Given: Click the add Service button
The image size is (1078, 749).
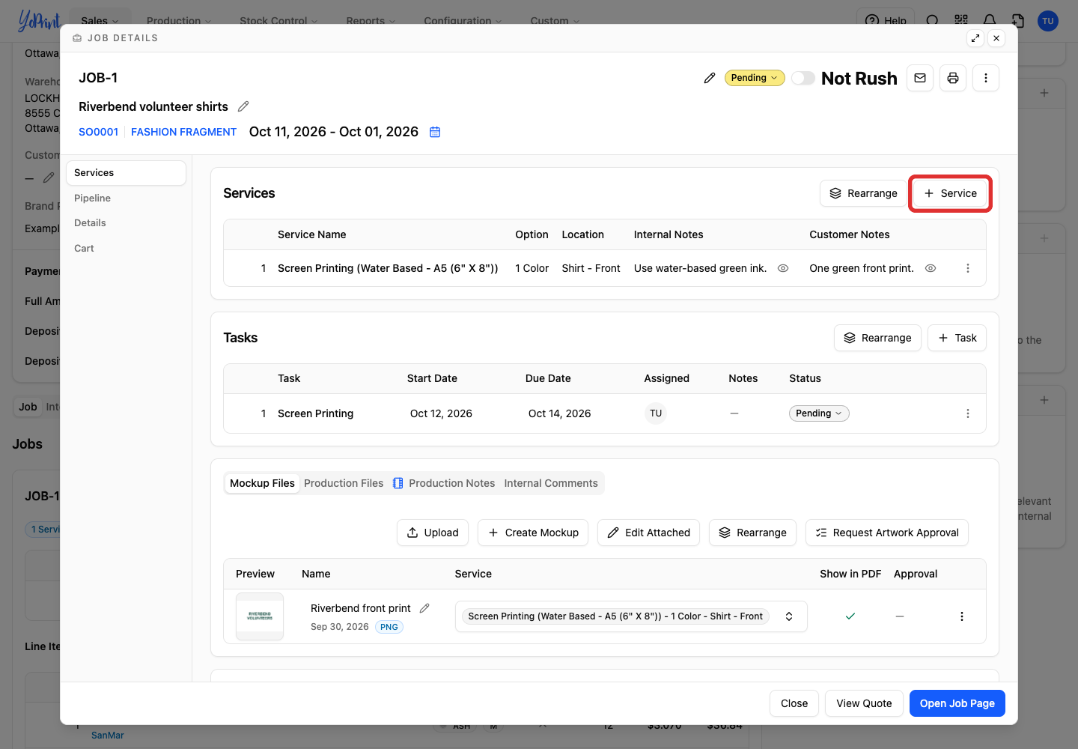Looking at the screenshot, I should (x=950, y=193).
